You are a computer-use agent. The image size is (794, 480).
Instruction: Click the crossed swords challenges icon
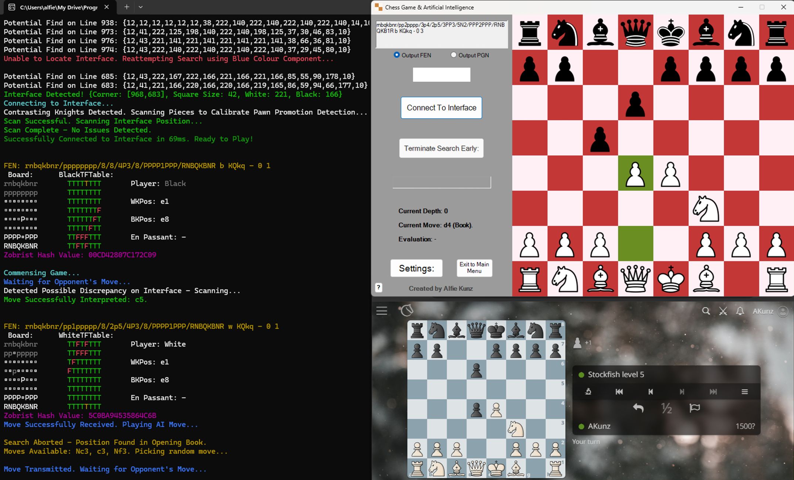click(x=723, y=311)
